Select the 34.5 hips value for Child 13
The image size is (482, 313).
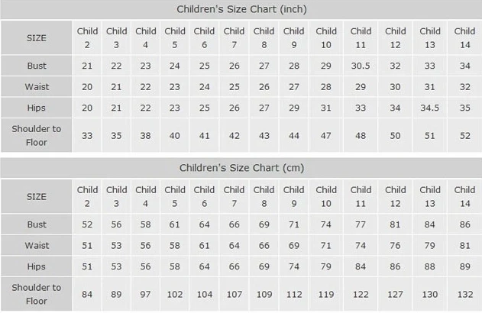pyautogui.click(x=430, y=108)
